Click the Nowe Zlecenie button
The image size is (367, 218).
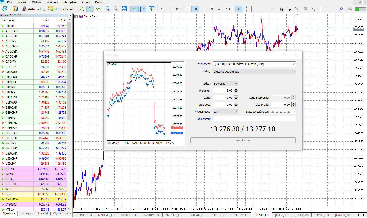click(x=61, y=9)
